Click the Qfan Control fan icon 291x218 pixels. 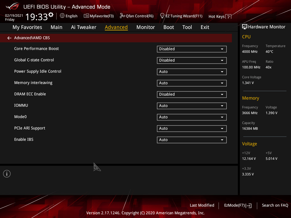pos(122,16)
